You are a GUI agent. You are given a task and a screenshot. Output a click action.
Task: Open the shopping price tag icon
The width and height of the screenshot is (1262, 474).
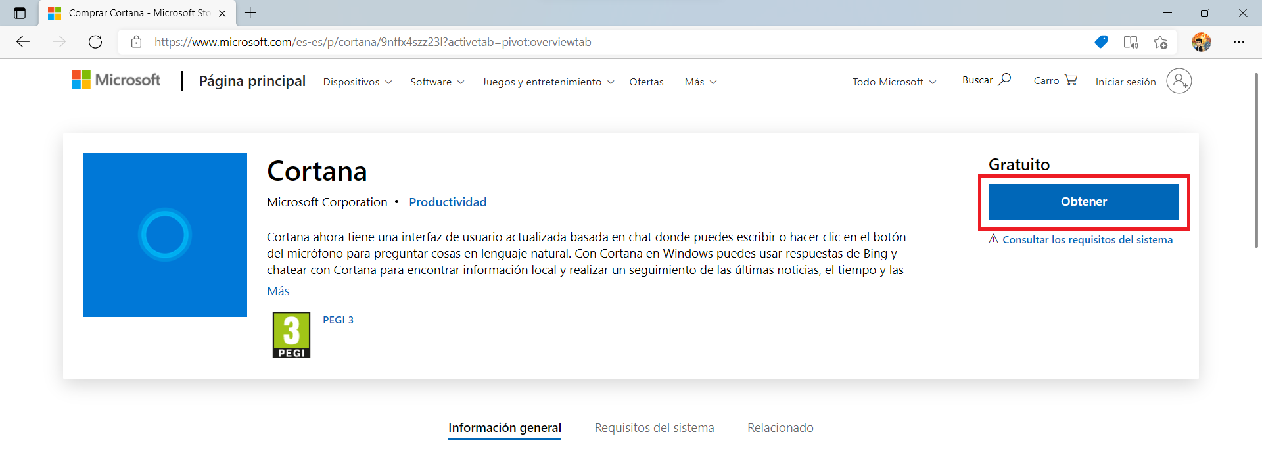[x=1101, y=42]
